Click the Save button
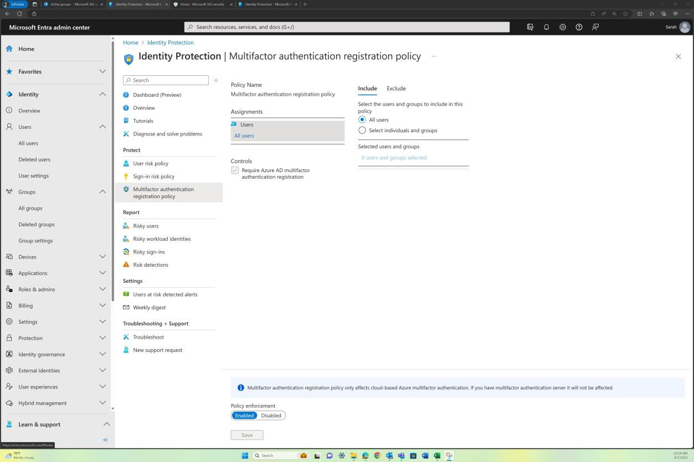Image resolution: width=694 pixels, height=462 pixels. (246, 435)
